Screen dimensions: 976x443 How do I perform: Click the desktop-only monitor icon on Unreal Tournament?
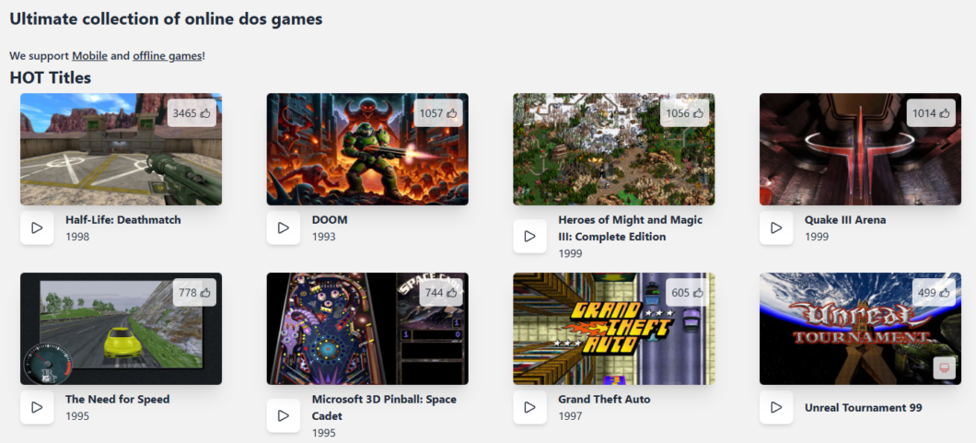click(945, 367)
